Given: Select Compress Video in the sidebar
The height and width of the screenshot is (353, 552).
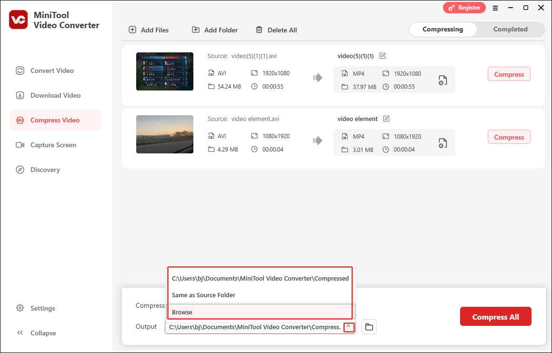Looking at the screenshot, I should (55, 120).
